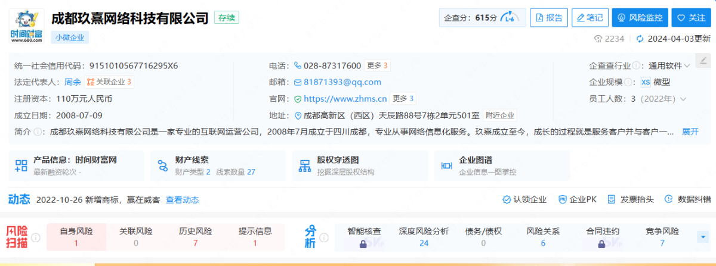Open 企业PK comparison
This screenshot has height=266, width=716.
click(578, 200)
